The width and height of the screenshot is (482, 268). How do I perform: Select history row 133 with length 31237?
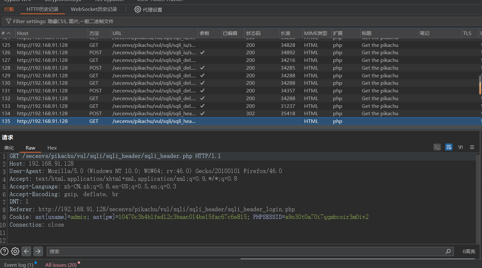pos(239,106)
